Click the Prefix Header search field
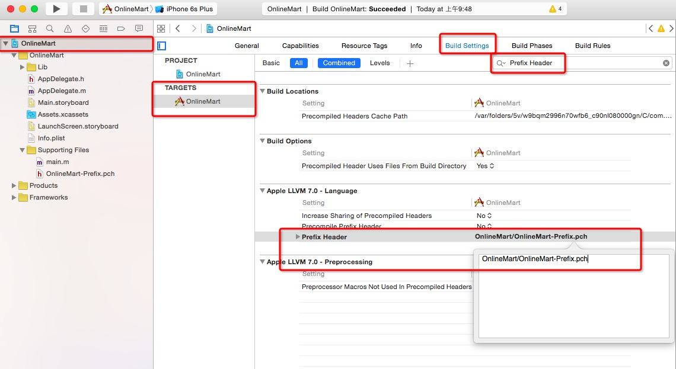676x369 pixels. 582,63
